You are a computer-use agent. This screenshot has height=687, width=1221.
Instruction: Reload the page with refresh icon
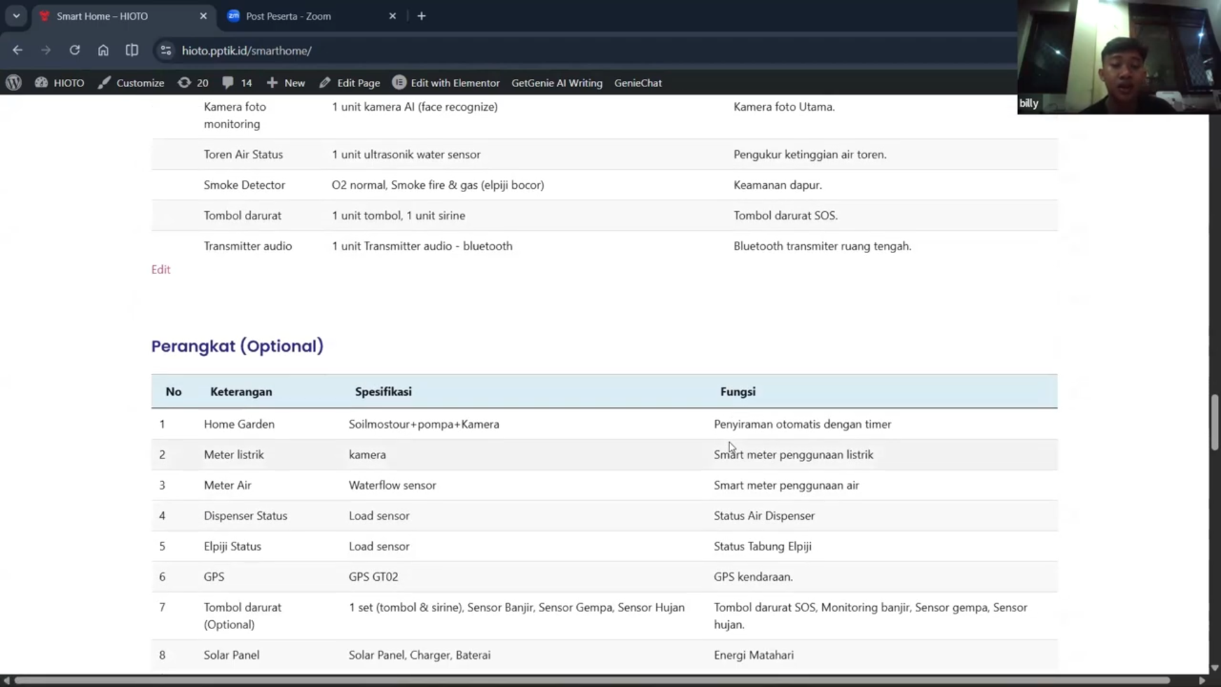[x=74, y=50]
